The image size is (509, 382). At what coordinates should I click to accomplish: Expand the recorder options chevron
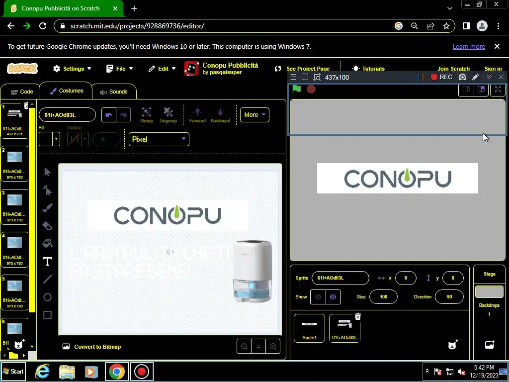(489, 77)
